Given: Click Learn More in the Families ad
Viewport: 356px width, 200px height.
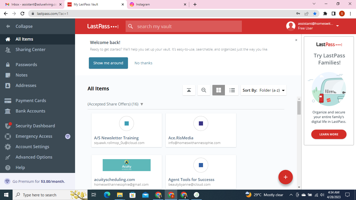Looking at the screenshot, I should click(329, 134).
